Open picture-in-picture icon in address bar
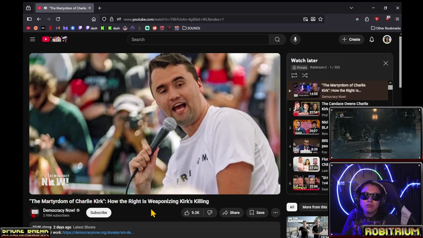The image size is (423, 238). 306,19
